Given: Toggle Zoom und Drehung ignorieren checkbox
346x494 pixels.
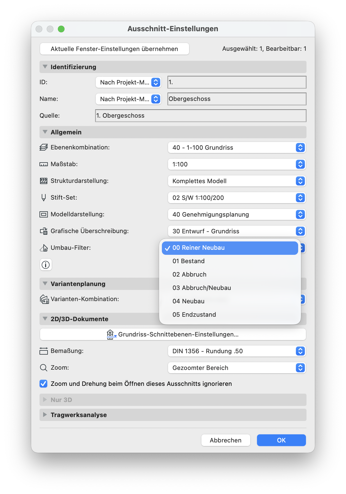Looking at the screenshot, I should pos(43,384).
